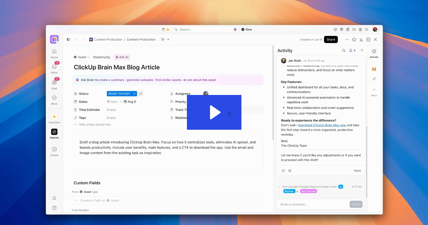Open the help question mark icon
The width and height of the screenshot is (428, 225).
[x=54, y=208]
